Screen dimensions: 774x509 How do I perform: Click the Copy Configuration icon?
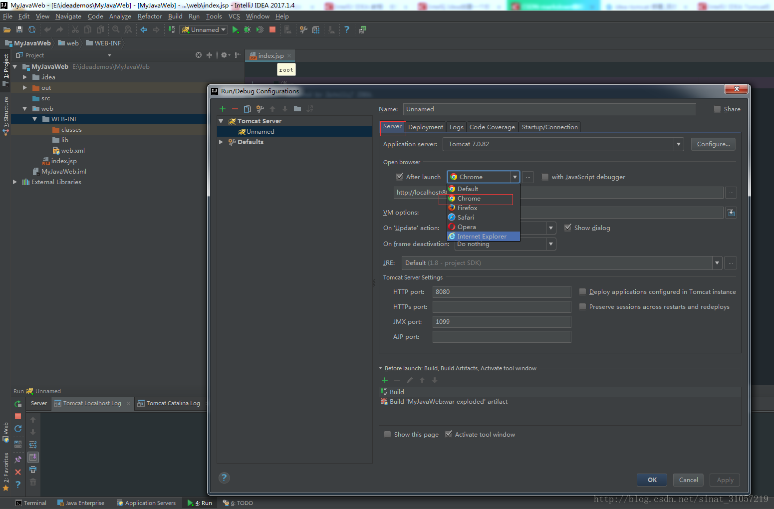click(248, 109)
